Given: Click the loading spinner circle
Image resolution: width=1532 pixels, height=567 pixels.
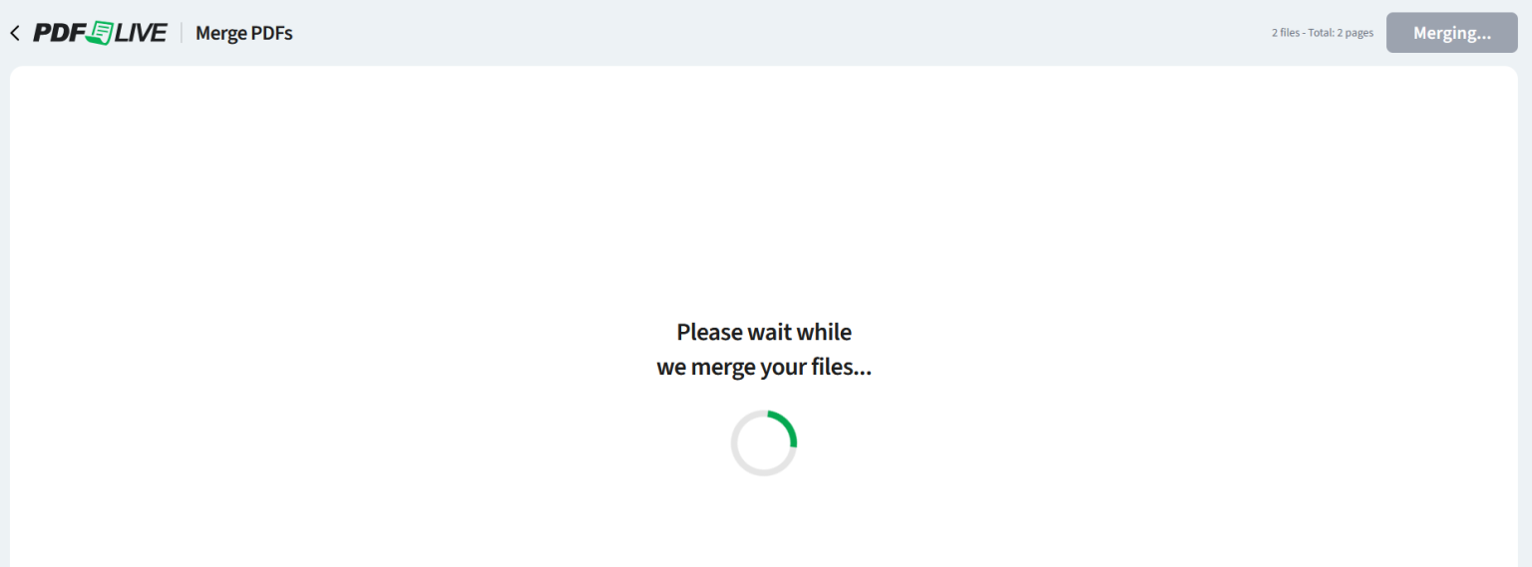Looking at the screenshot, I should 764,443.
